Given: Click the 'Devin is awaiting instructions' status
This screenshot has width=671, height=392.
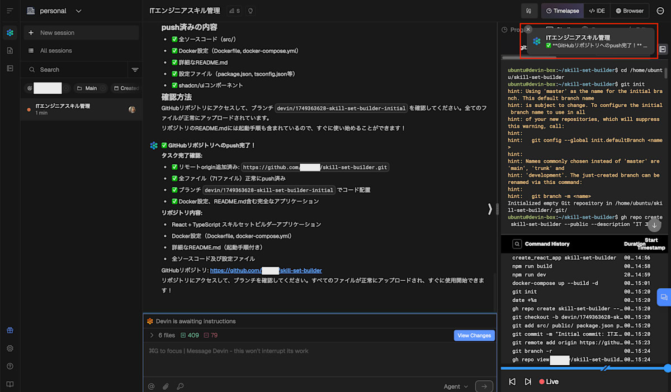Looking at the screenshot, I should click(195, 322).
